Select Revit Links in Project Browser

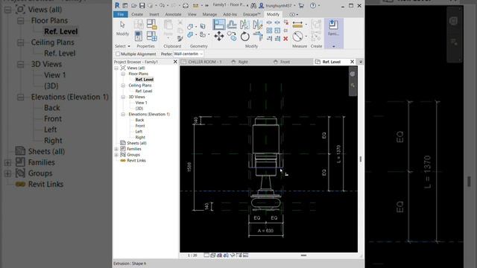pyautogui.click(x=136, y=161)
